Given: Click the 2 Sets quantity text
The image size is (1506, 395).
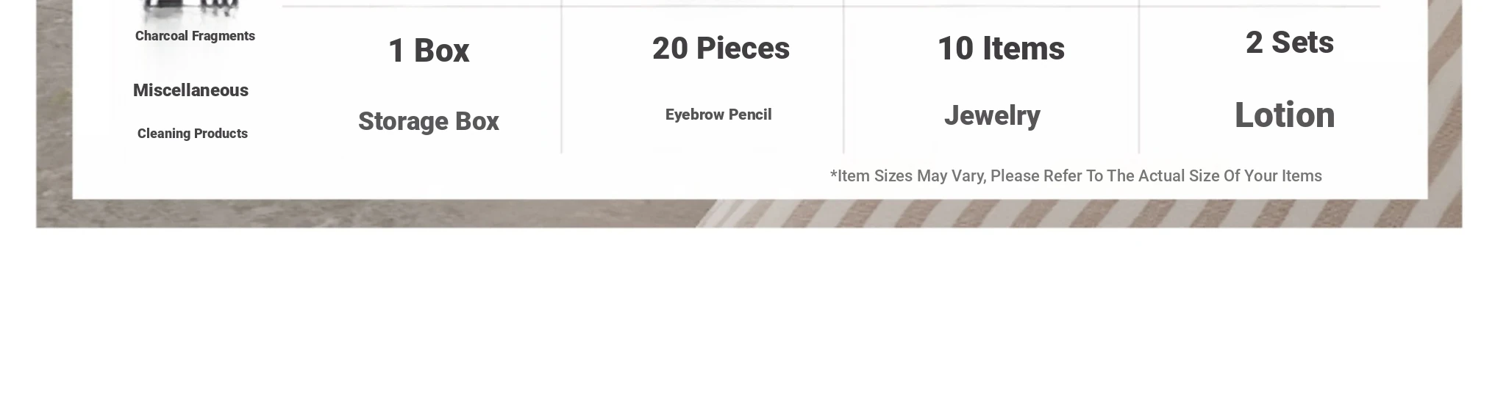Looking at the screenshot, I should click(x=1290, y=43).
